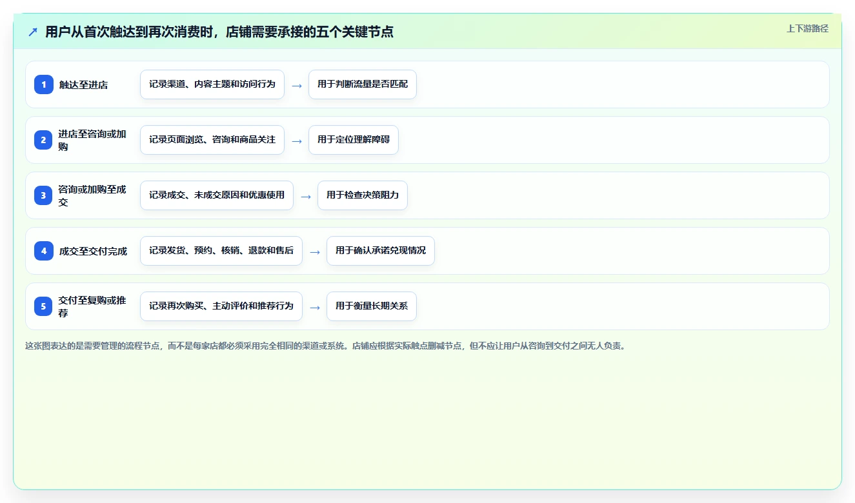Select step number badge 4
Image resolution: width=855 pixels, height=503 pixels.
[x=44, y=251]
